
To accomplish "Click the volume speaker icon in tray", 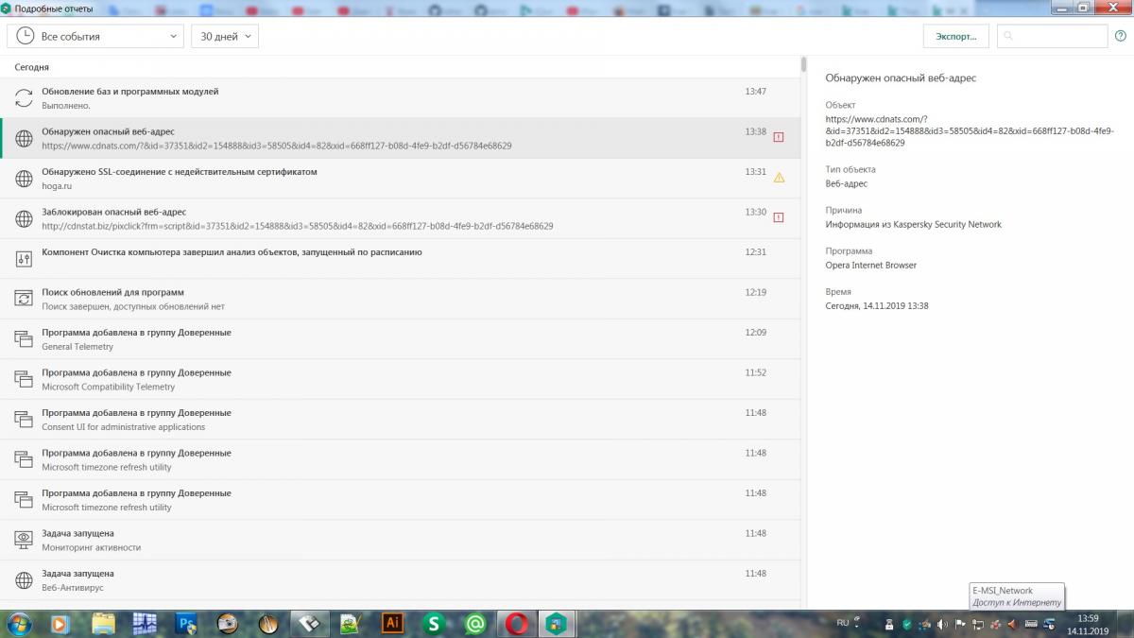I will (943, 624).
